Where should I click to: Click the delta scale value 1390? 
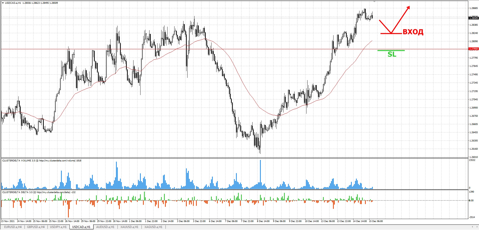click(471, 192)
